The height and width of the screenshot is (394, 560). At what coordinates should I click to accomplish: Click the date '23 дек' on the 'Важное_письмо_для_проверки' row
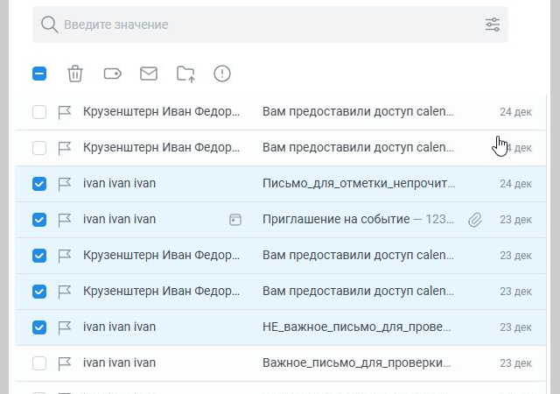[x=515, y=363]
